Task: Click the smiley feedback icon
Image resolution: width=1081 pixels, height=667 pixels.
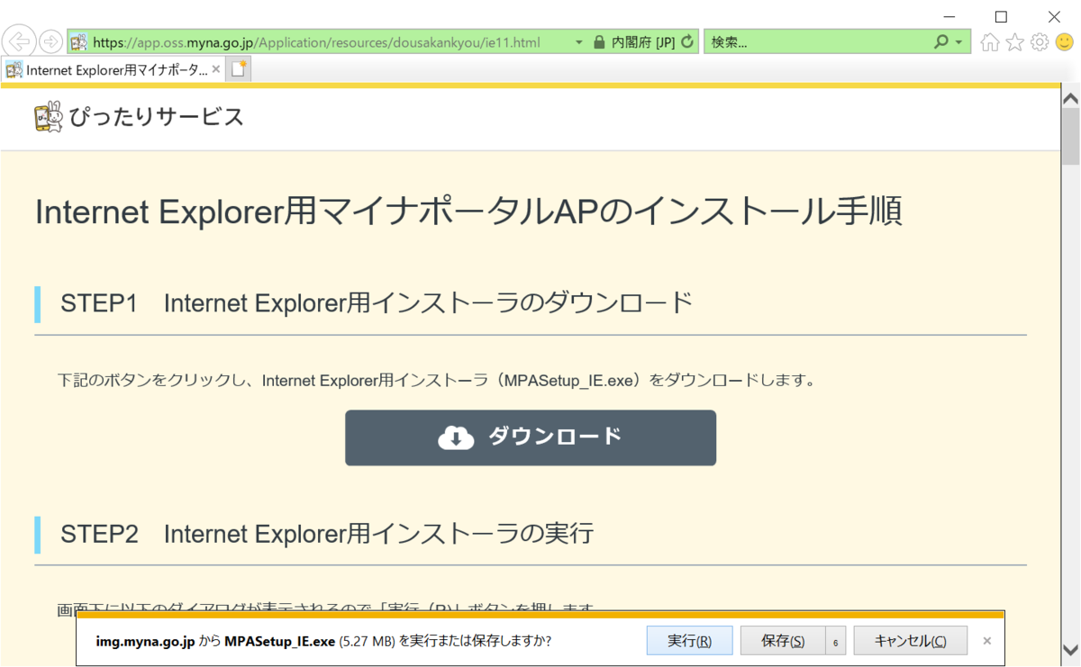Action: click(x=1065, y=42)
